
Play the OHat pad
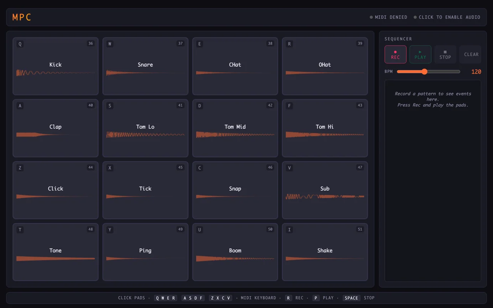coord(325,66)
